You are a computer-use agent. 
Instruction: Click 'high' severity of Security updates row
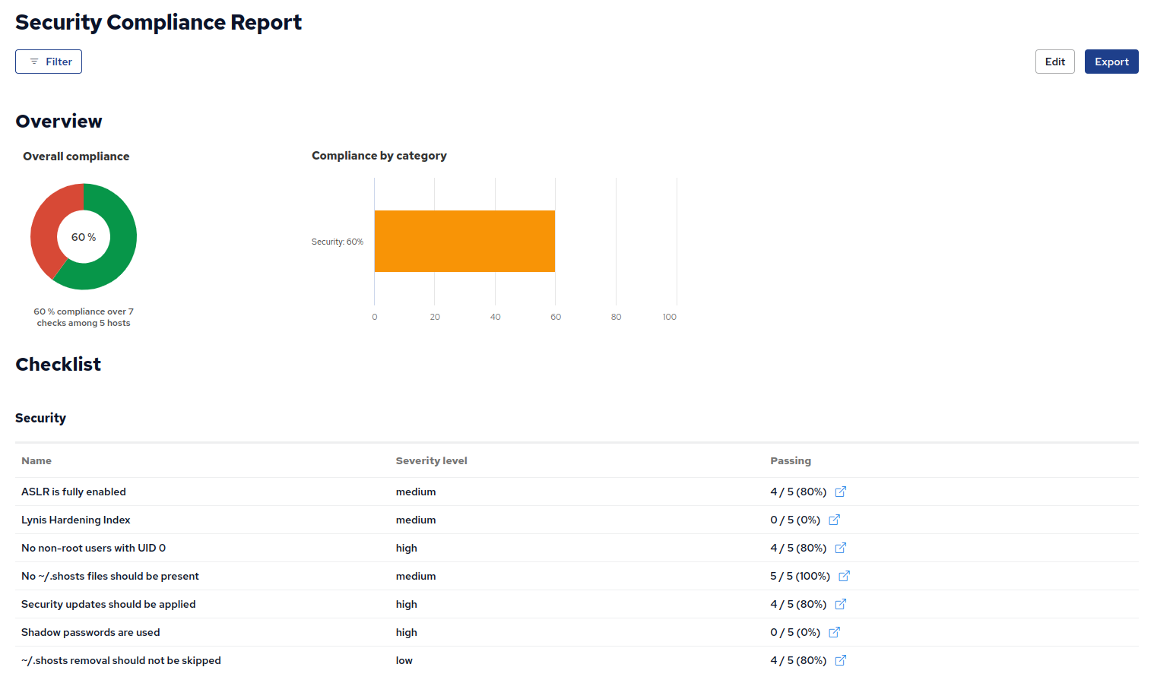click(x=407, y=604)
